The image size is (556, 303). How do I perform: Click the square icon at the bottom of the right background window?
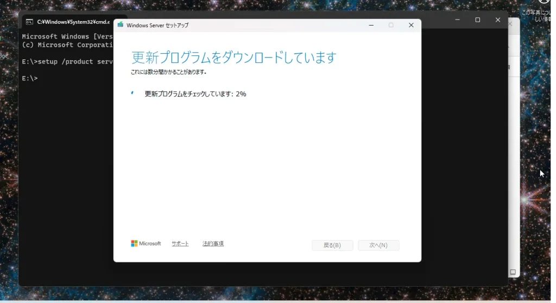513,272
